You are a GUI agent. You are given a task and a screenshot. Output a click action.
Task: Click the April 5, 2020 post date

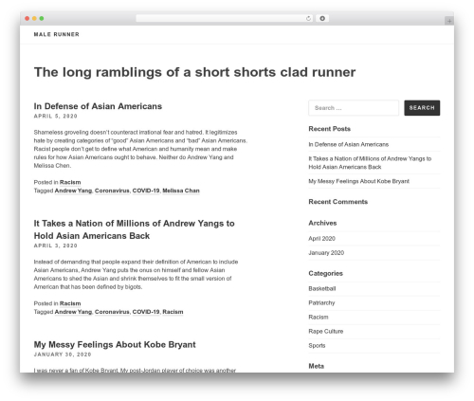(x=56, y=116)
